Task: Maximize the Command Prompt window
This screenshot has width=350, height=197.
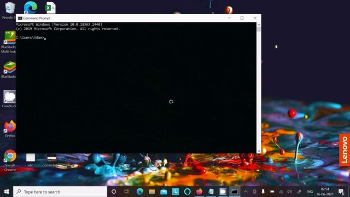Action: tap(242, 18)
